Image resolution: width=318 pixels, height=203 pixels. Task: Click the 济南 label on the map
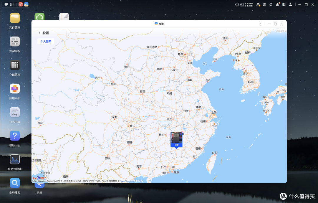pos(189,80)
